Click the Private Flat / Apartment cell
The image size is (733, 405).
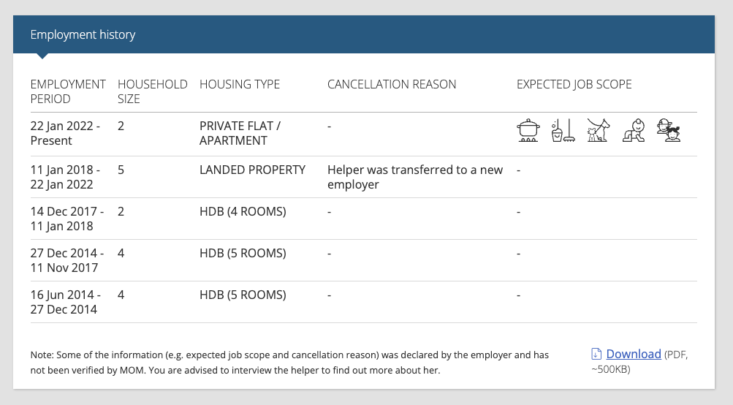pyautogui.click(x=240, y=133)
